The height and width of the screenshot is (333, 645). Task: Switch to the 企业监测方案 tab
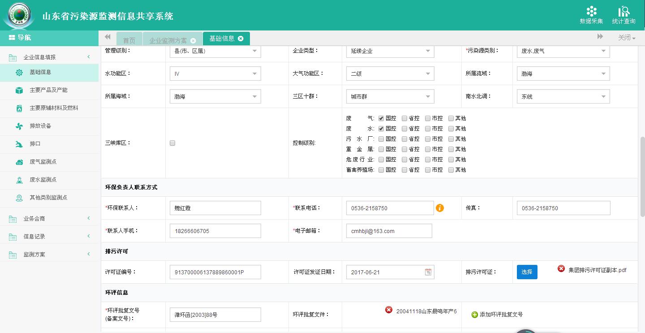click(x=168, y=40)
